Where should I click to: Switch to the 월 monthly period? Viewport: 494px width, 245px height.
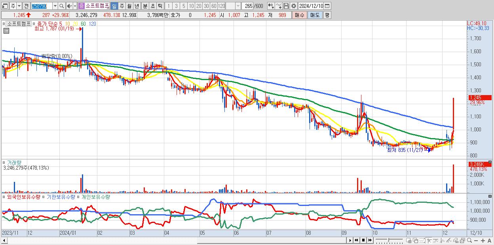pos(129,6)
